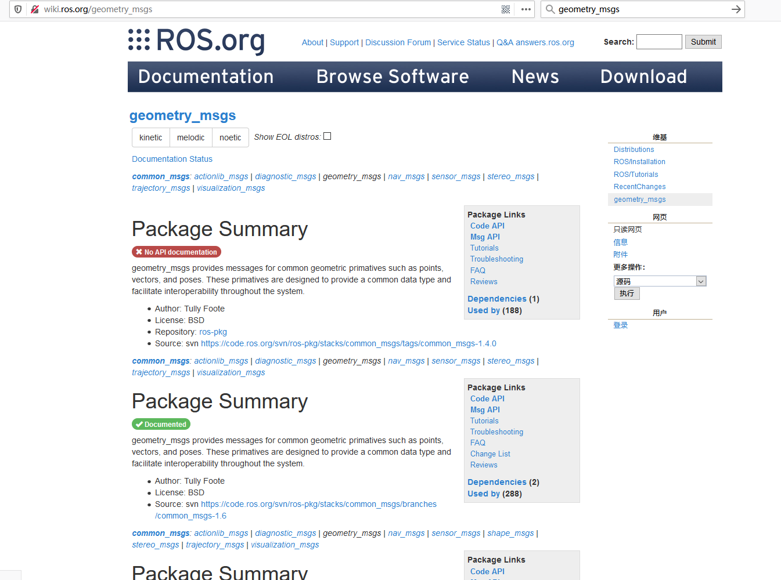
Task: Open the 源码 more-actions dropdown
Action: (660, 281)
